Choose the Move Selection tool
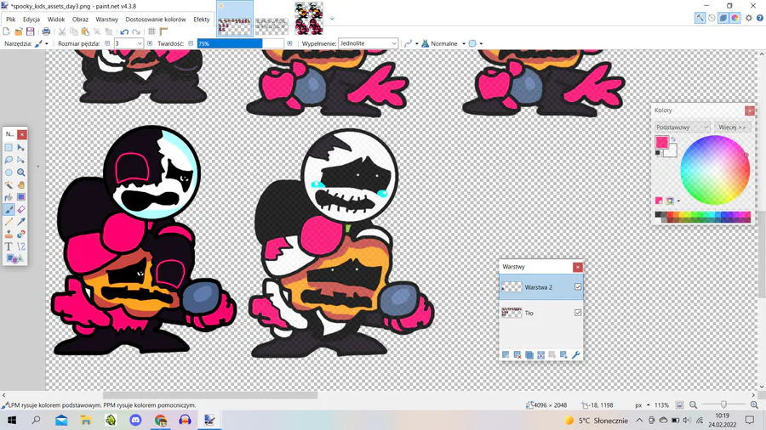Image resolution: width=766 pixels, height=430 pixels. (x=21, y=160)
